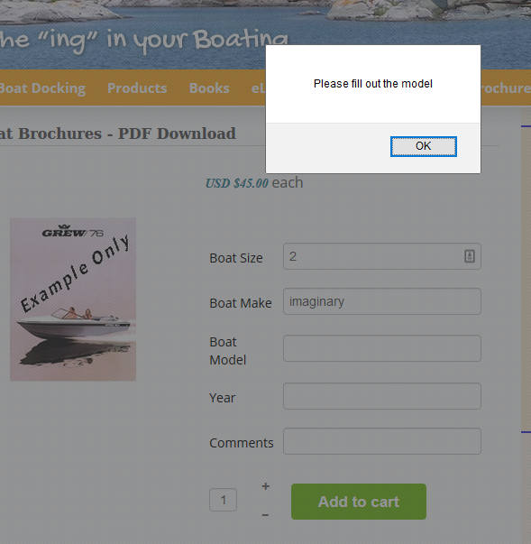
Task: Open the Books menu item
Action: [209, 88]
